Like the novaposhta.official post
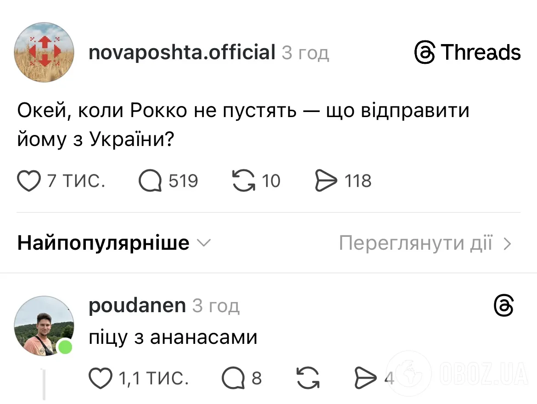Screen dimensions: 537x404 [28, 180]
